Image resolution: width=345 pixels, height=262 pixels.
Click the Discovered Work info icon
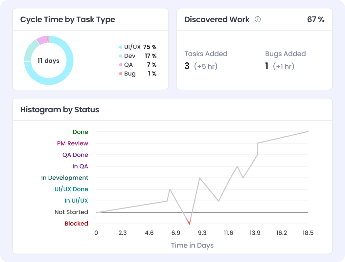click(x=258, y=19)
